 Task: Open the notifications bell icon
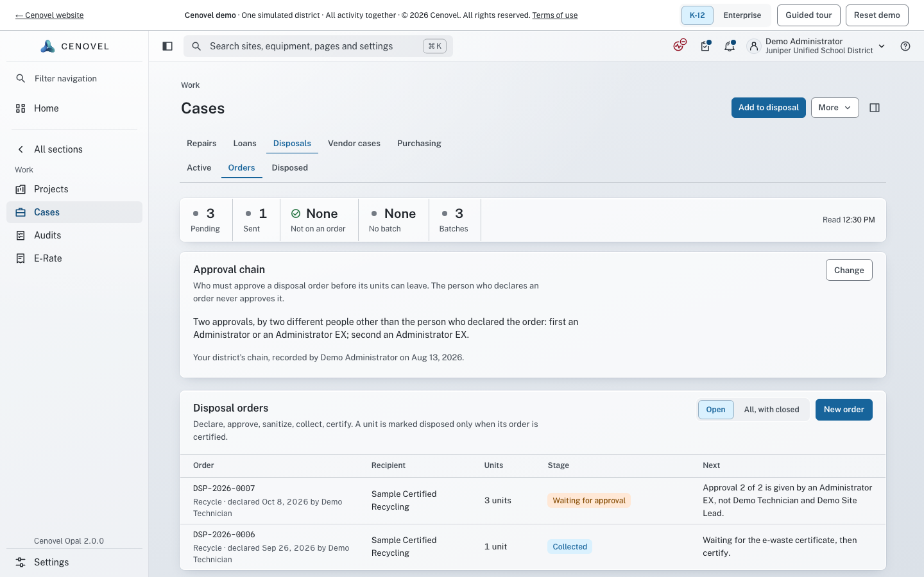tap(730, 46)
